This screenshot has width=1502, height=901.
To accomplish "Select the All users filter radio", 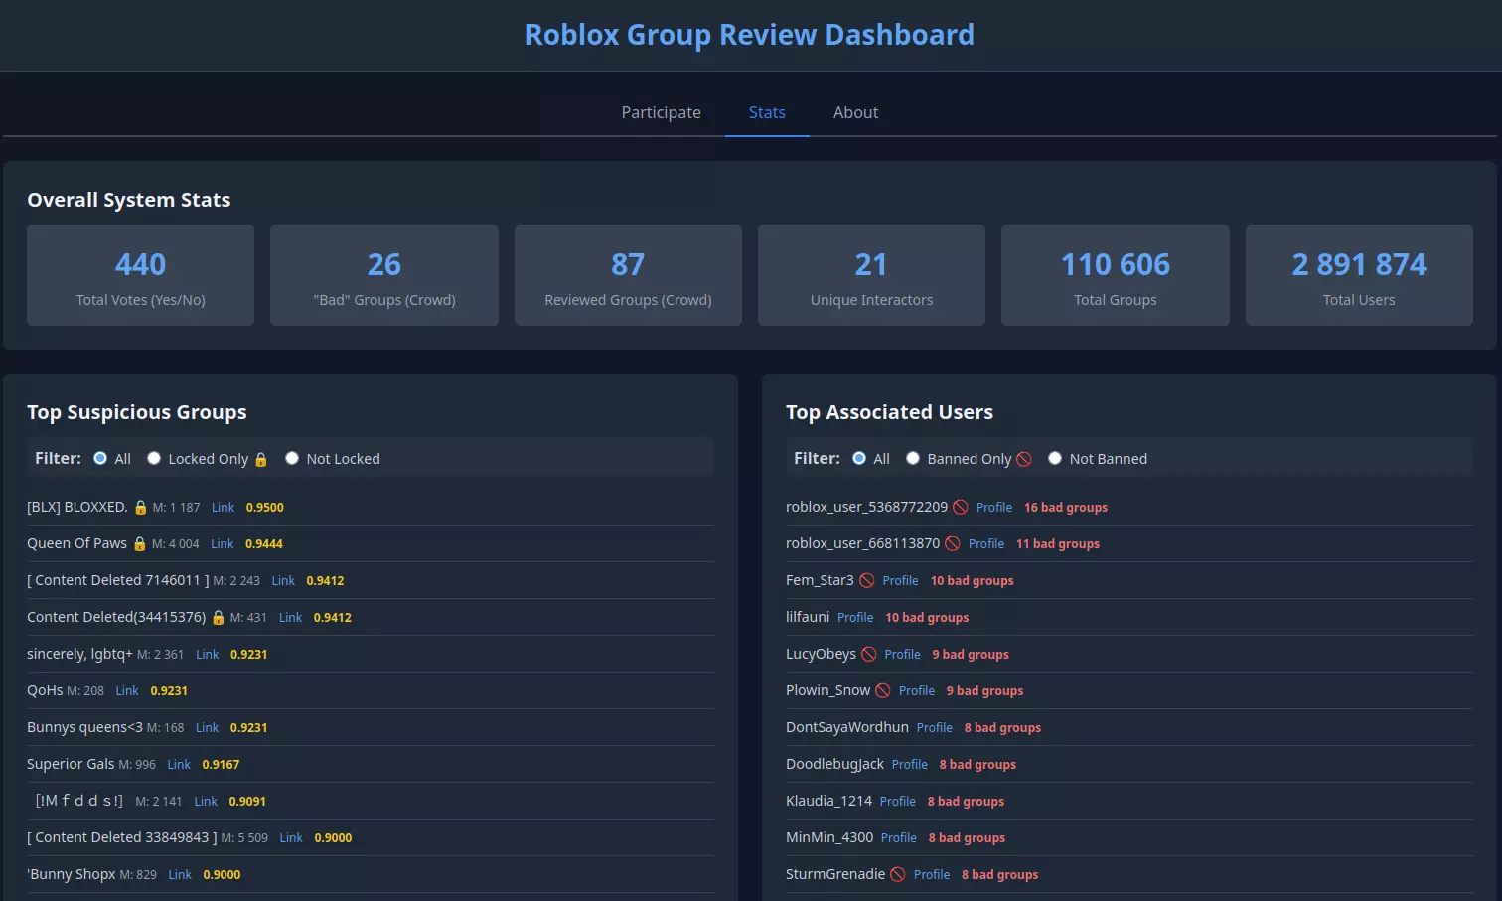I will [x=859, y=458].
